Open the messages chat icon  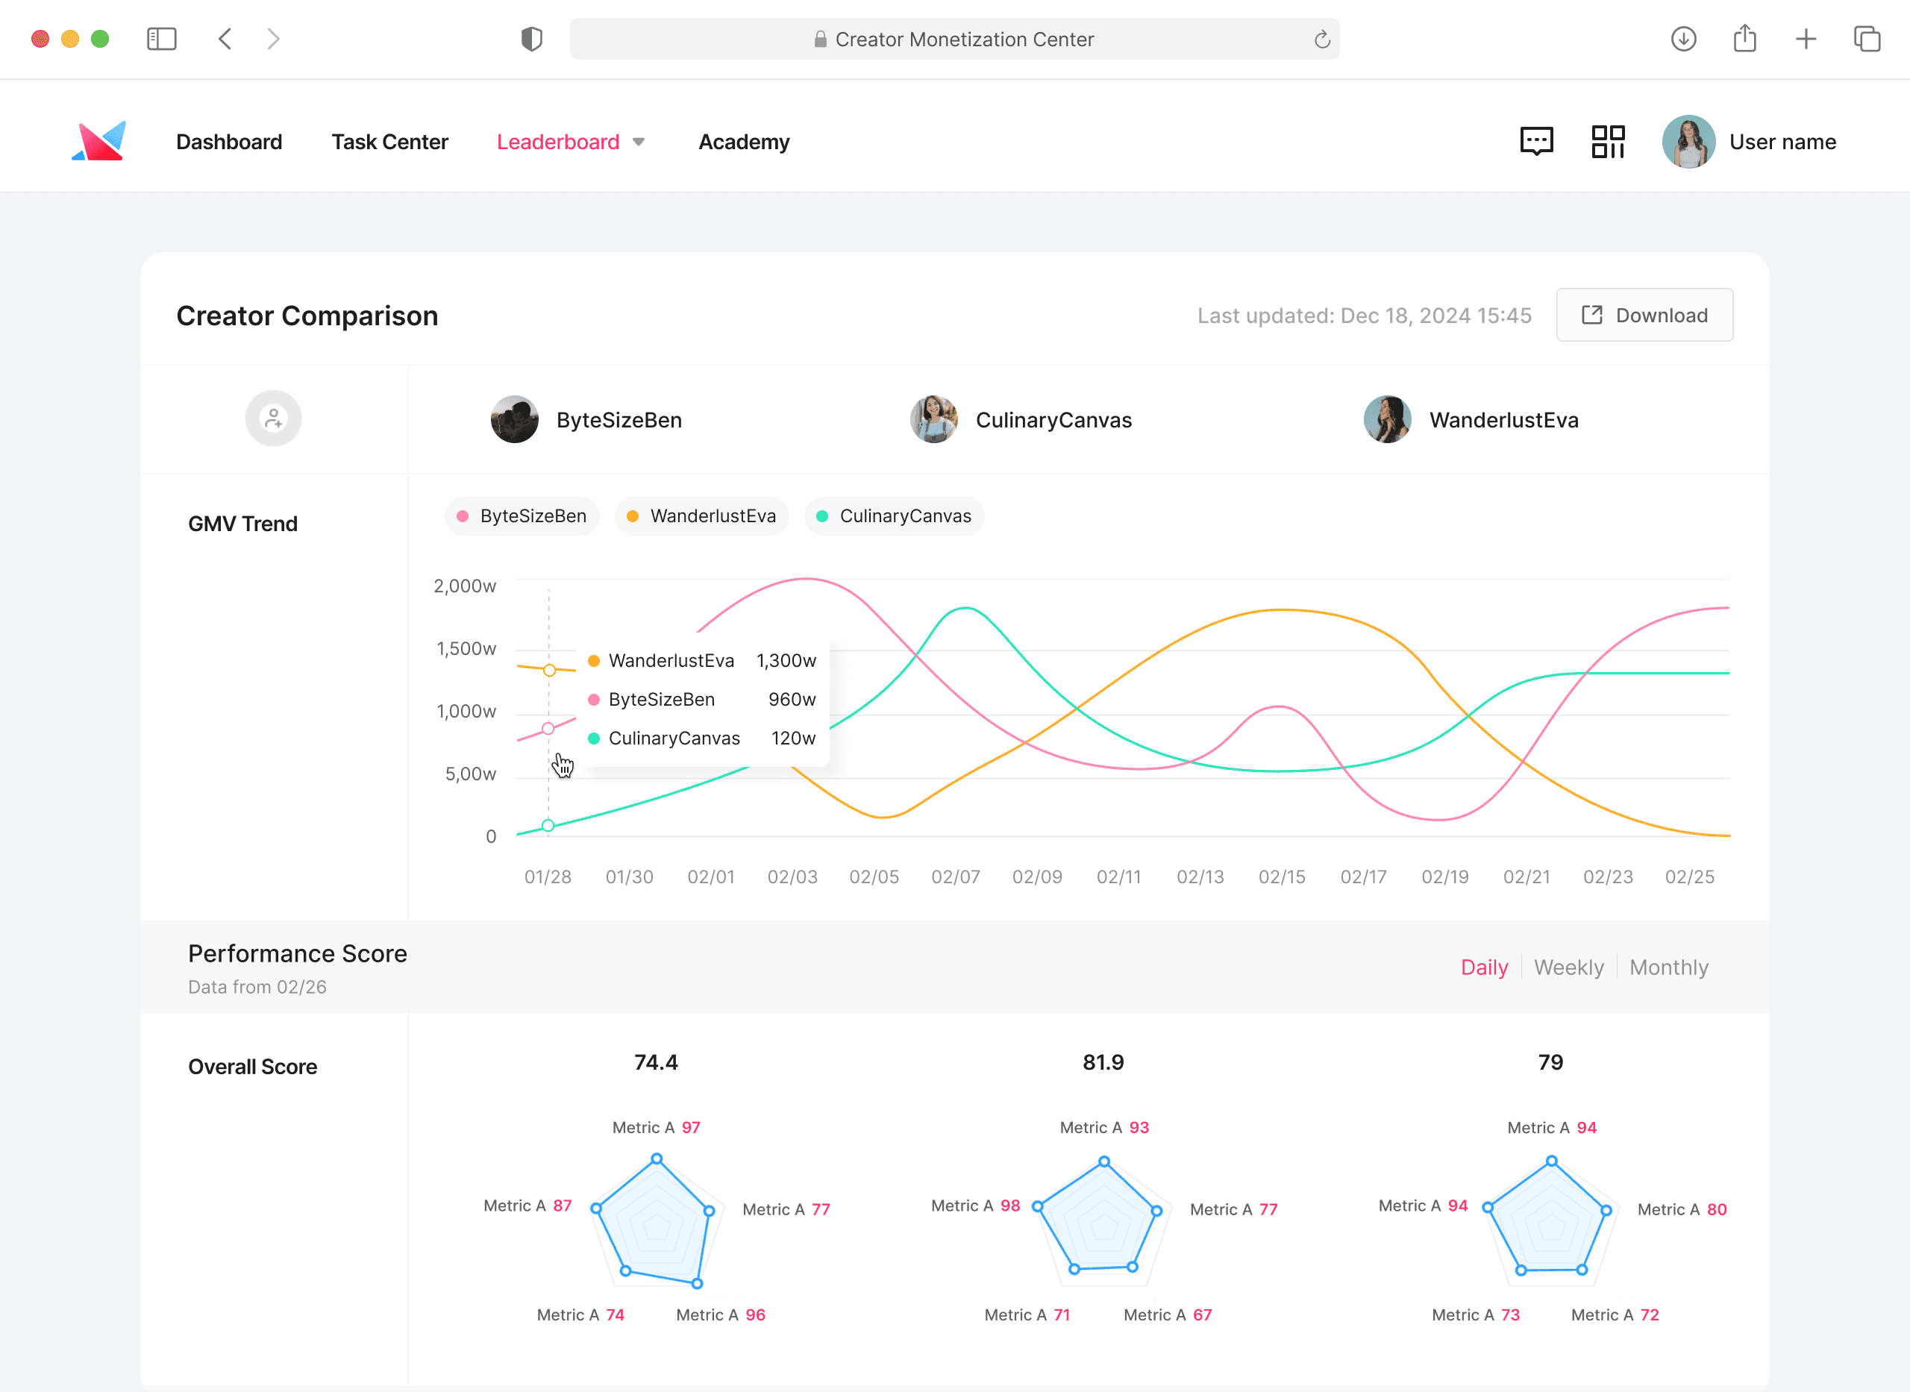coord(1536,142)
